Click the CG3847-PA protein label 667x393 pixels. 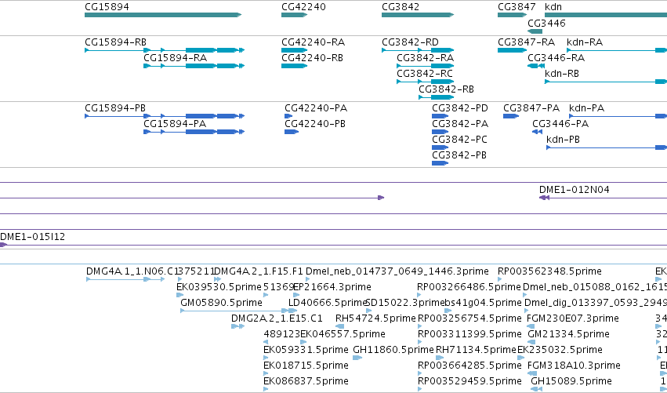531,108
